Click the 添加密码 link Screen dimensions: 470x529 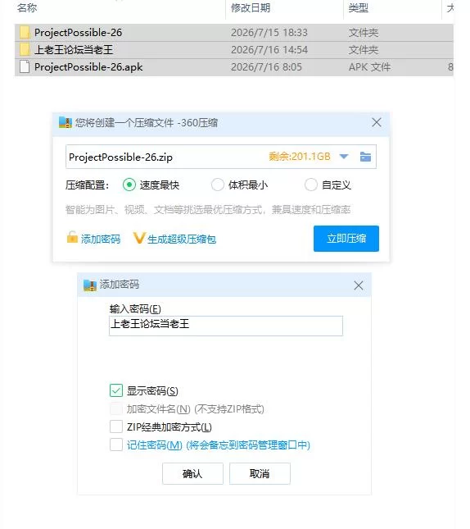pos(101,239)
